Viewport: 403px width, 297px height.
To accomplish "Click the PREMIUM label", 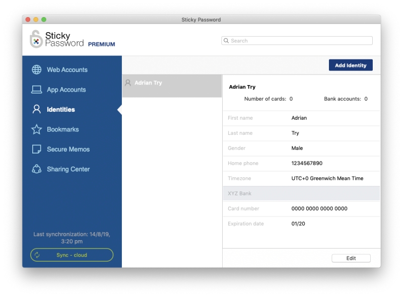I will pos(102,44).
